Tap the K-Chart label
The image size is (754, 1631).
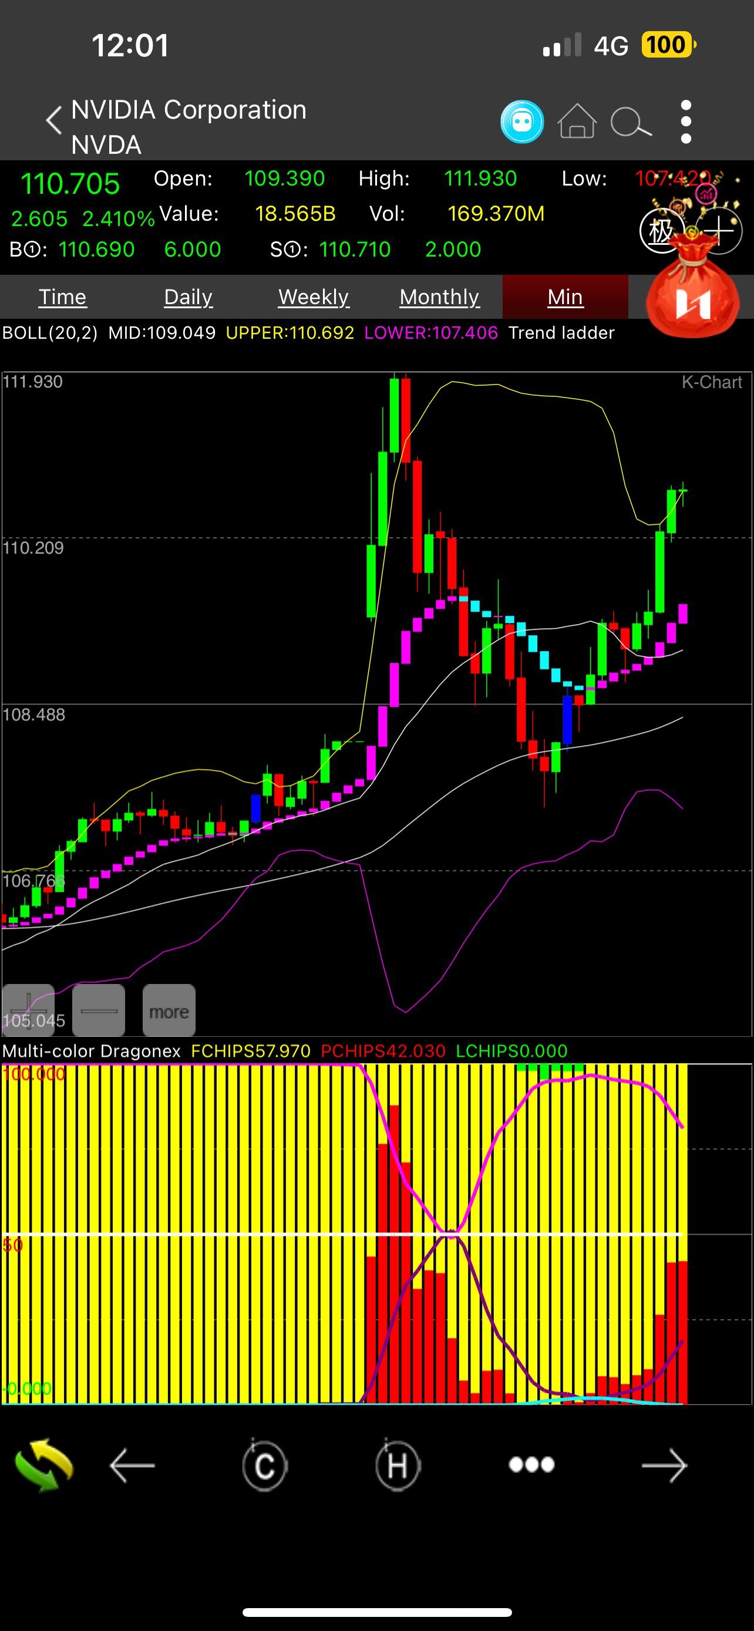(712, 382)
